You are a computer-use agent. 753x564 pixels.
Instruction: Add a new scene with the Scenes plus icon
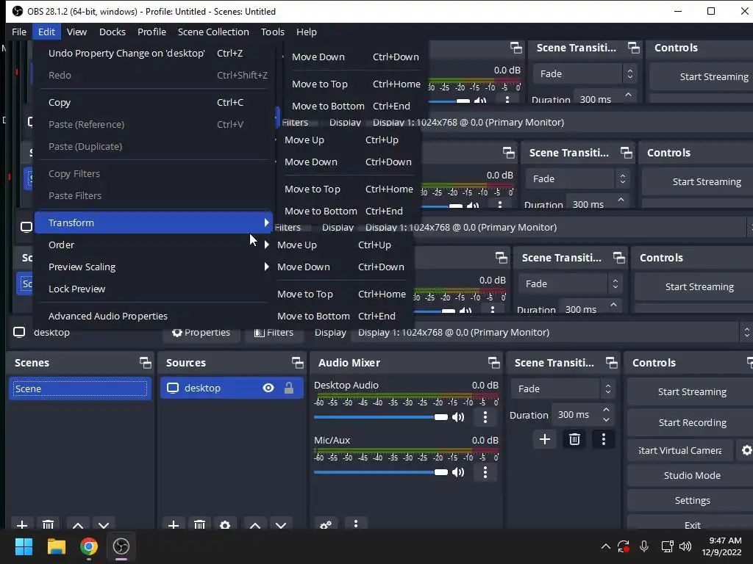click(x=21, y=524)
